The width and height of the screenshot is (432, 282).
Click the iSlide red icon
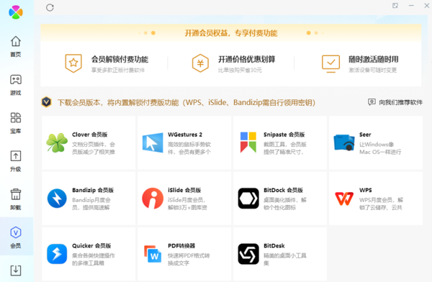tap(153, 199)
